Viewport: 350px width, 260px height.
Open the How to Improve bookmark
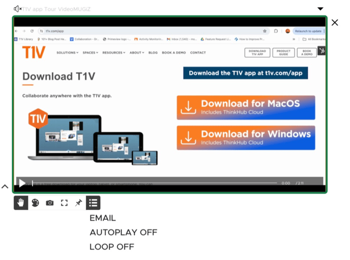(x=249, y=39)
